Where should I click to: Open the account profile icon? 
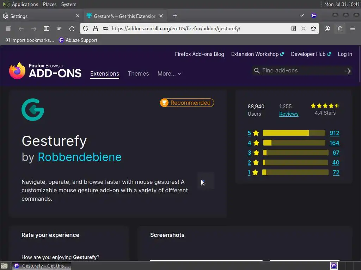[327, 29]
